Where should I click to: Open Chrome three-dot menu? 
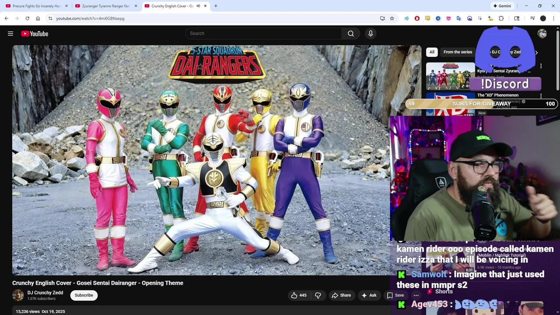[554, 18]
